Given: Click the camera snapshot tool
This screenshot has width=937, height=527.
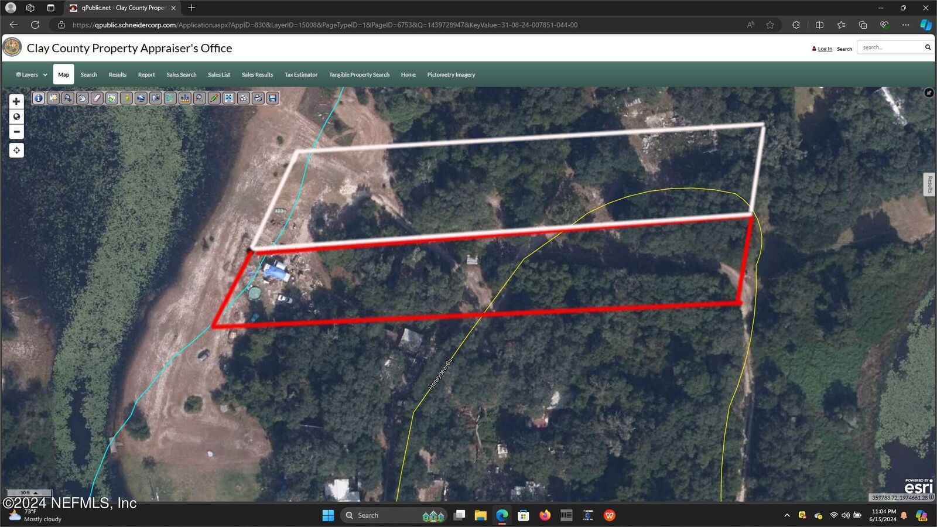Looking at the screenshot, I should pos(156,98).
